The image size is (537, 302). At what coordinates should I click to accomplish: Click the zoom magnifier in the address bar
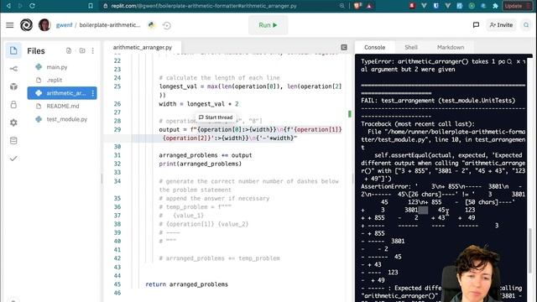coord(341,6)
